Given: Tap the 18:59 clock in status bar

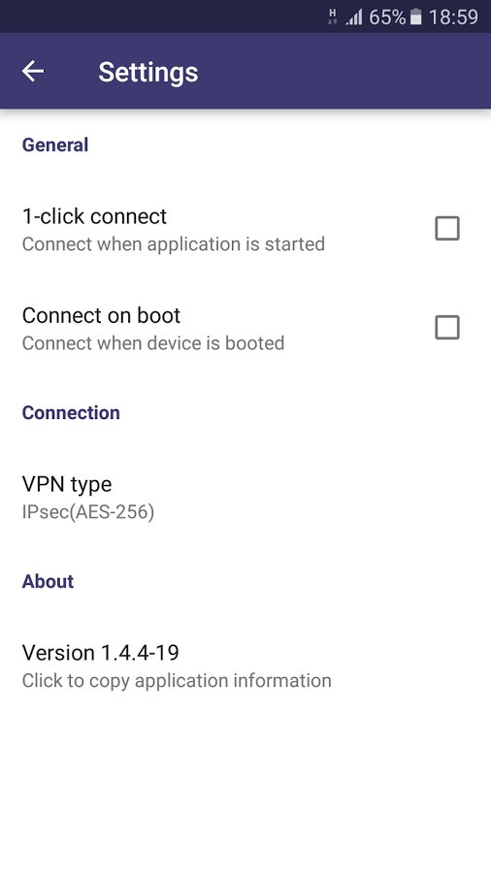Looking at the screenshot, I should point(453,17).
